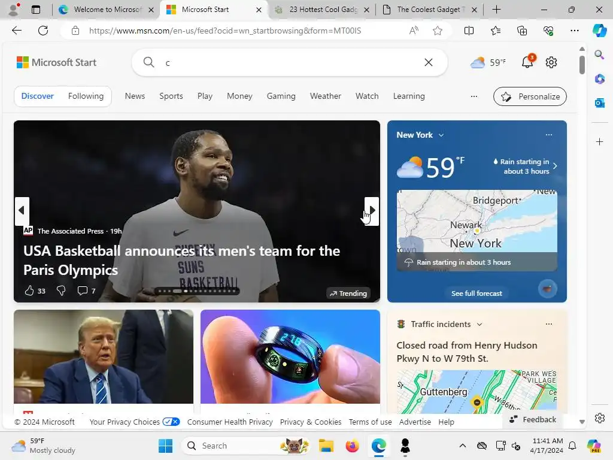Screen dimensions: 613x460
Task: Show more navigation categories ellipsis
Action: click(474, 96)
